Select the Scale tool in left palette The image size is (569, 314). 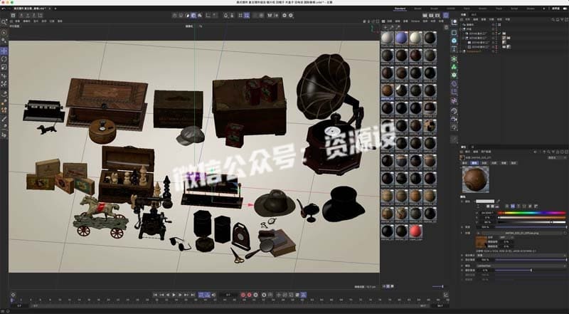coord(4,67)
